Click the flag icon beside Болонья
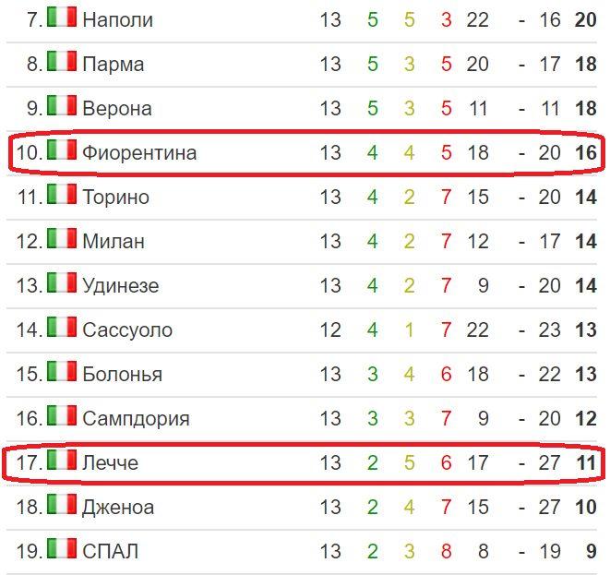 [x=62, y=372]
